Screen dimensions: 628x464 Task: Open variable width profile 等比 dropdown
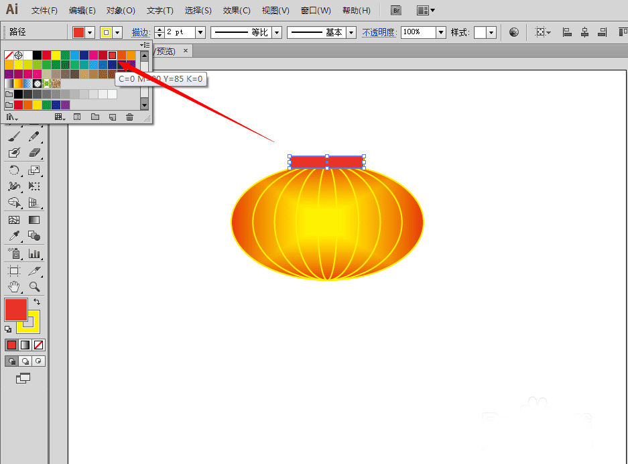[x=277, y=32]
